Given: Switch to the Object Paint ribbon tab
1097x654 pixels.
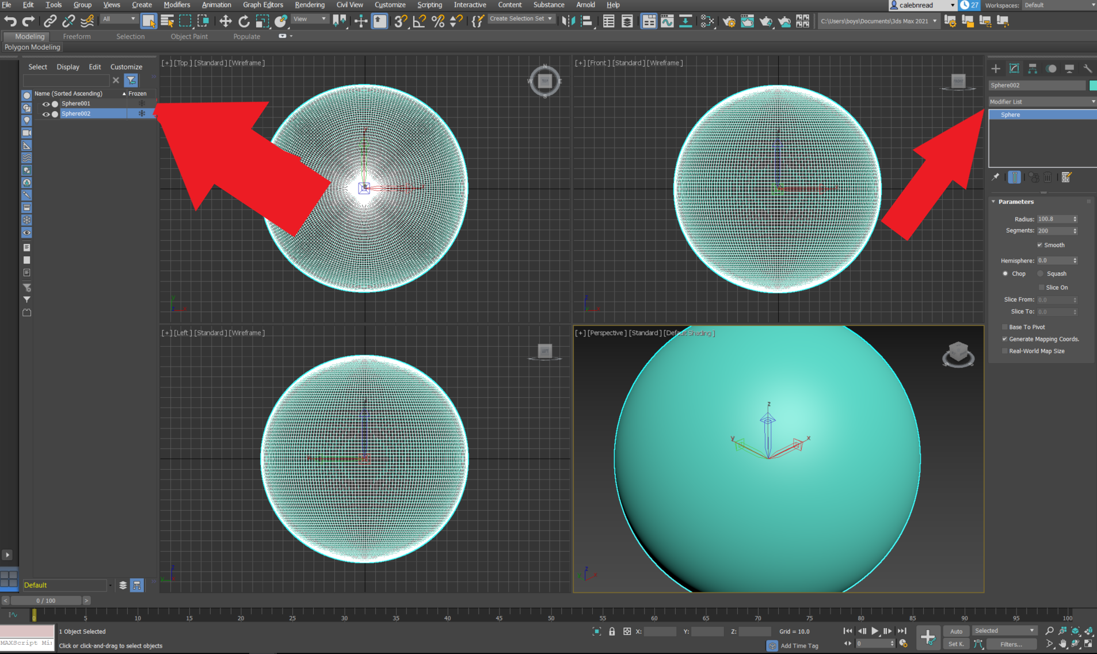Looking at the screenshot, I should 189,37.
